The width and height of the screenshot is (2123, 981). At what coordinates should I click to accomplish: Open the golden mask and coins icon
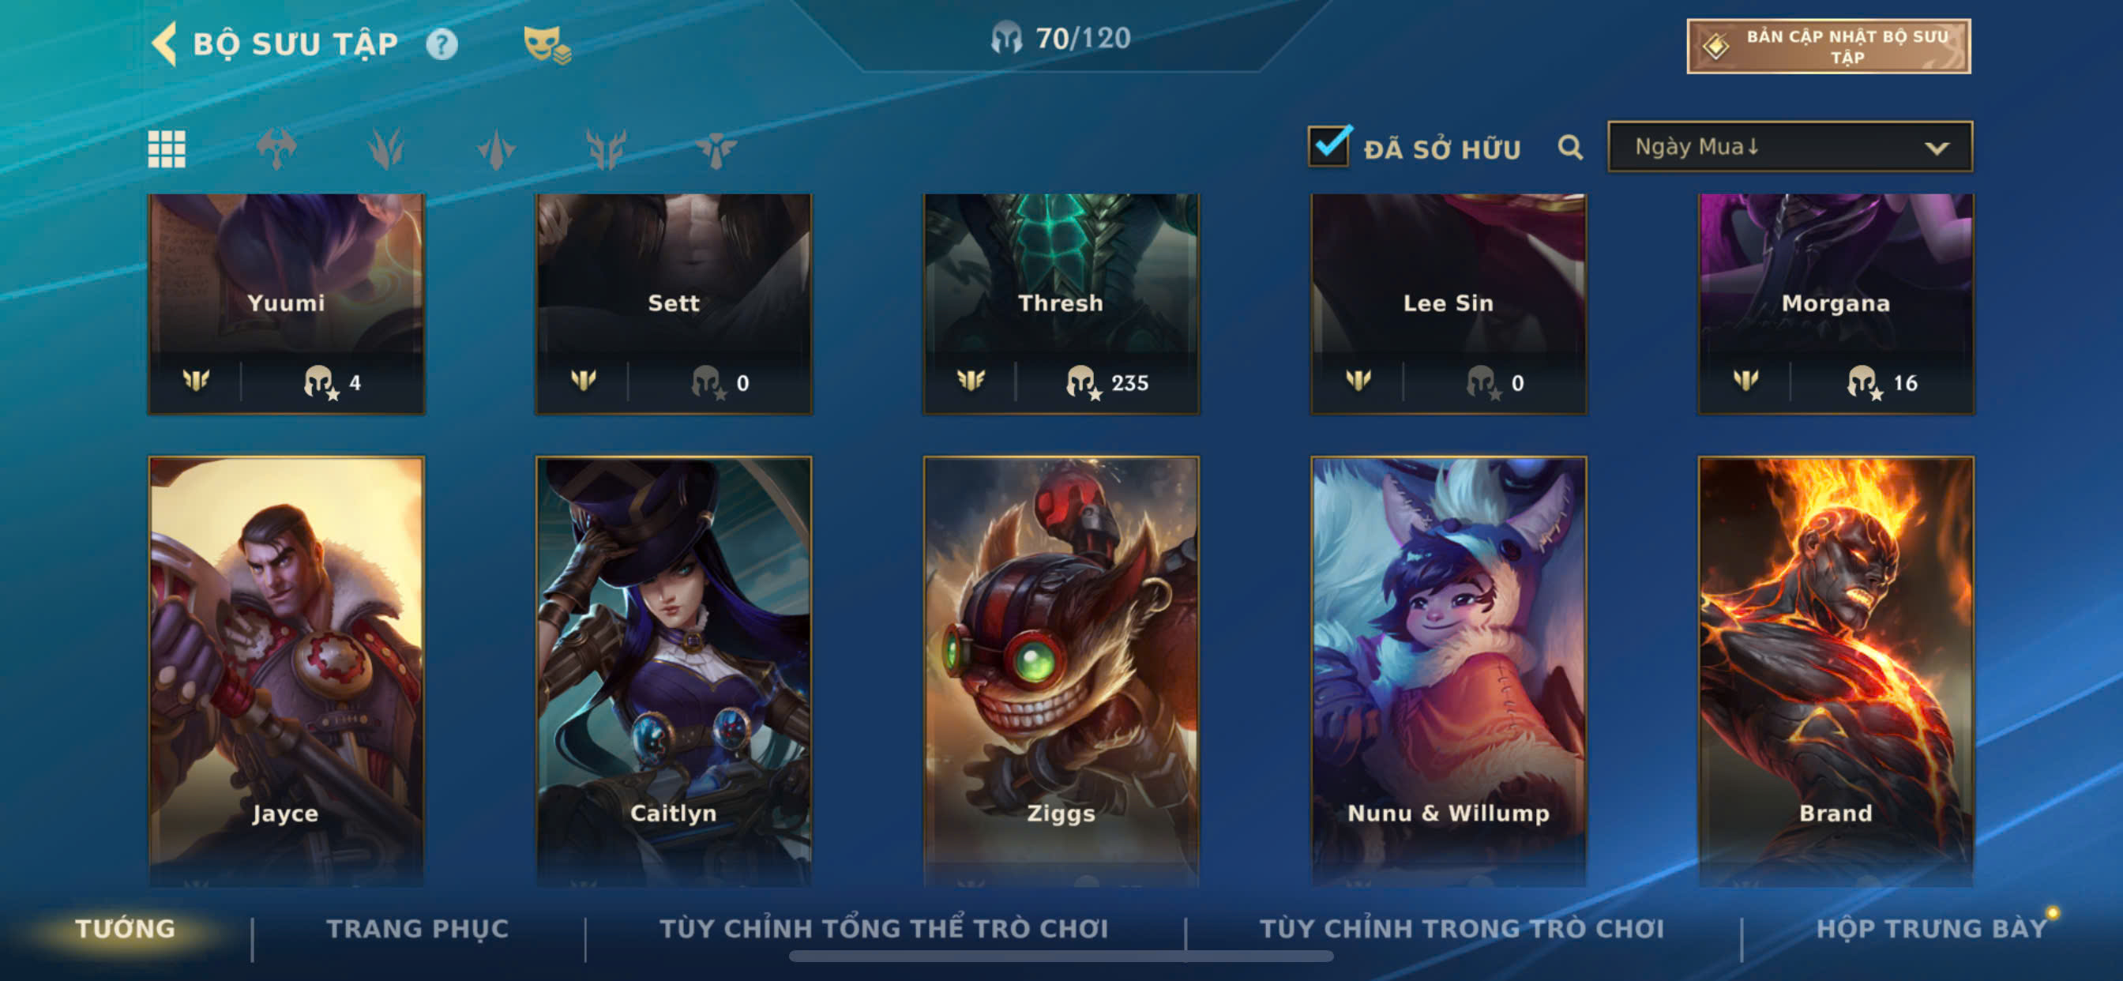pyautogui.click(x=547, y=44)
